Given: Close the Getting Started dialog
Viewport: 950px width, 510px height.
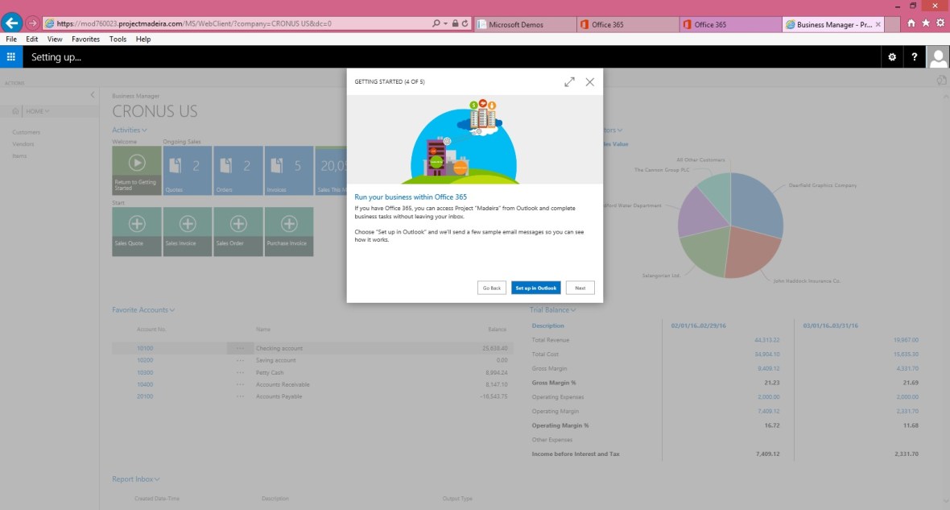Looking at the screenshot, I should coord(590,82).
